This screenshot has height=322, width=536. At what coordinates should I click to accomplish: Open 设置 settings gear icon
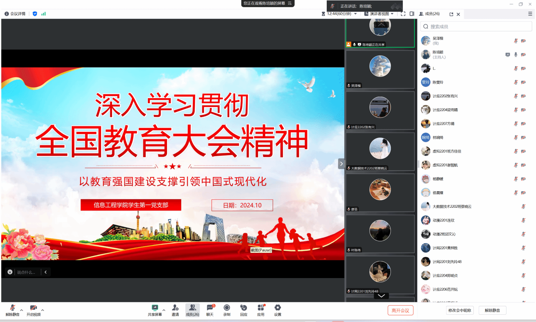[278, 308]
